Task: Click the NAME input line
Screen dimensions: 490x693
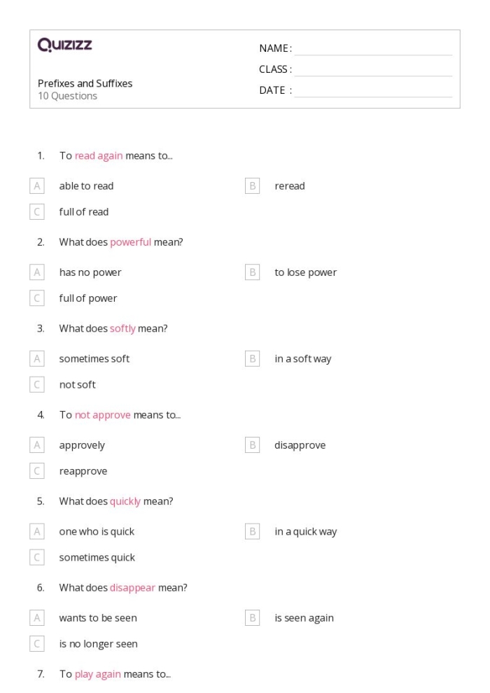Action: pyautogui.click(x=373, y=48)
